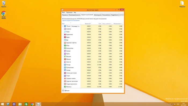Select the Справка+советы app icon
The width and height of the screenshot is (188, 106).
[65, 79]
